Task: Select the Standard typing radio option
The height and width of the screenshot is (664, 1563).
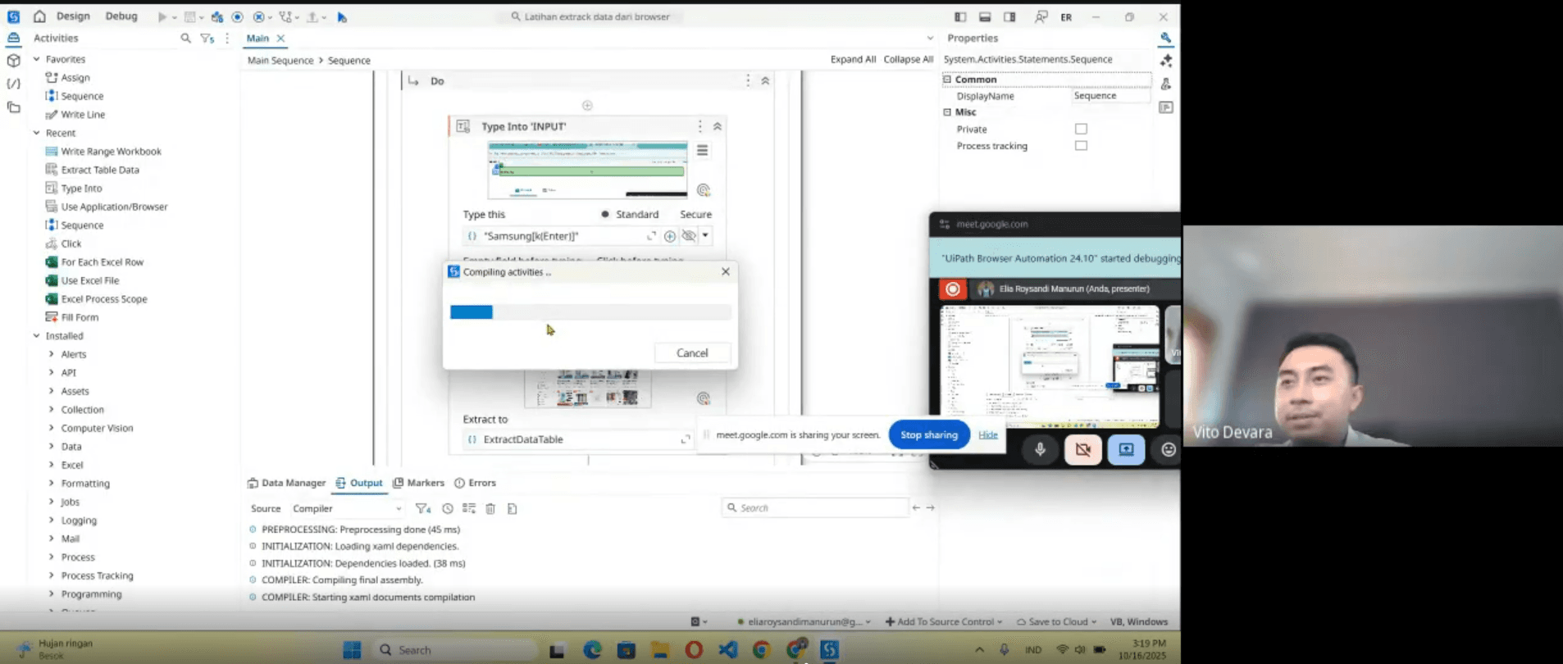Action: pos(629,214)
